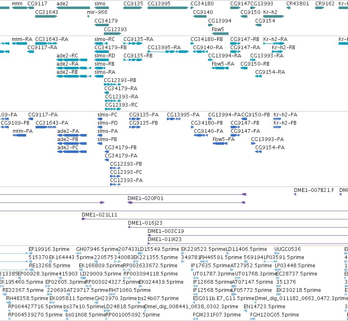Click the ade2-RB transcript glyph

[74, 77]
